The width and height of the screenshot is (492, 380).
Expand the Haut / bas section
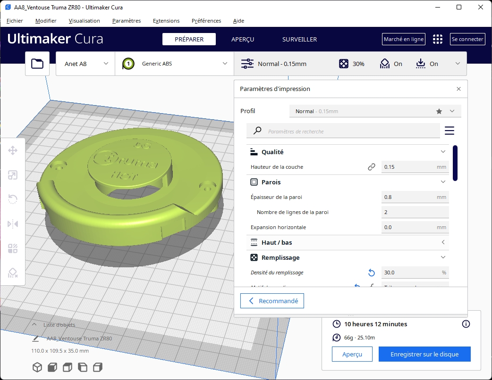[443, 242]
